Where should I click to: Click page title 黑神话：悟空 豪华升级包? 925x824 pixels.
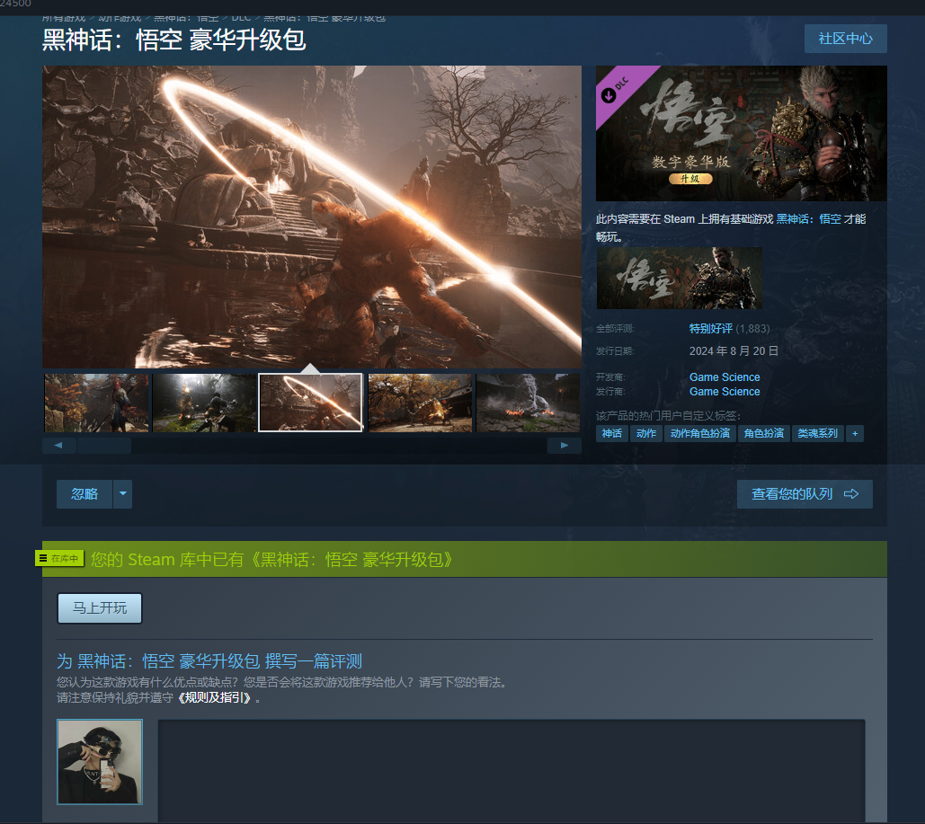pyautogui.click(x=174, y=40)
